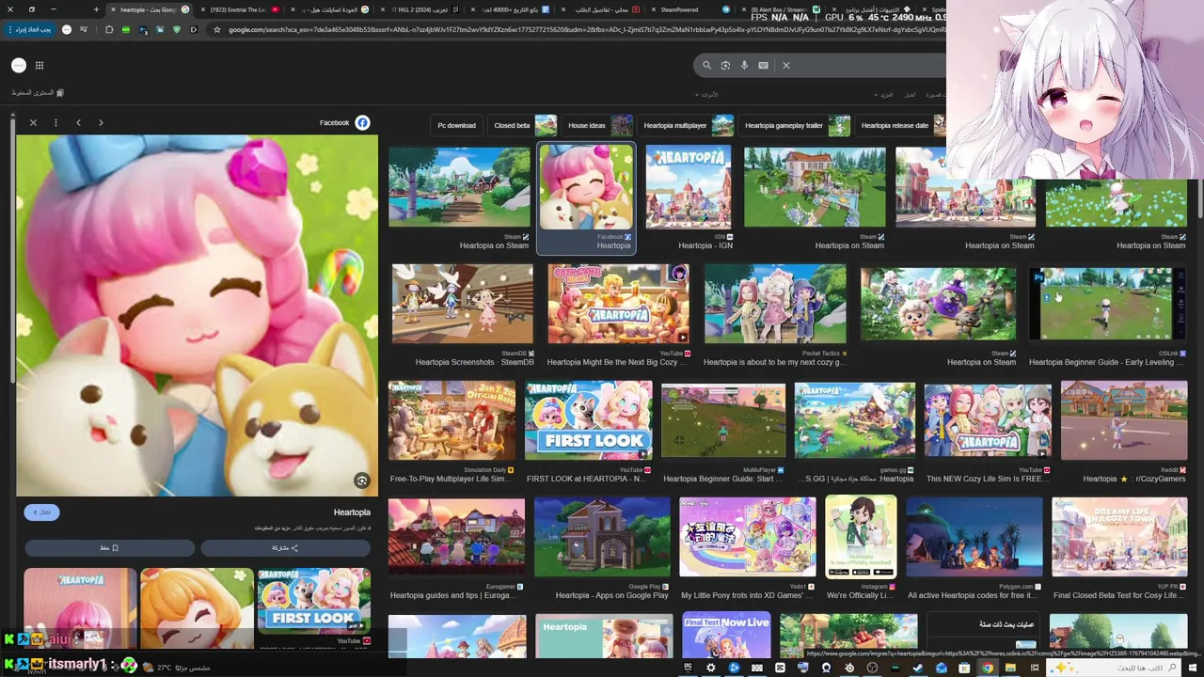Image resolution: width=1204 pixels, height=677 pixels.
Task: Open on-screen keyboard input tool
Action: [x=763, y=65]
